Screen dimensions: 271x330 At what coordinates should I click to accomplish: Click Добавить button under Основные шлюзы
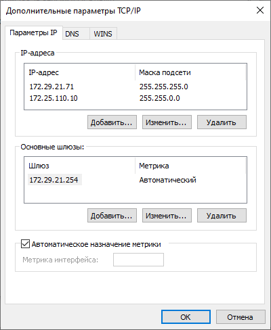[112, 216]
